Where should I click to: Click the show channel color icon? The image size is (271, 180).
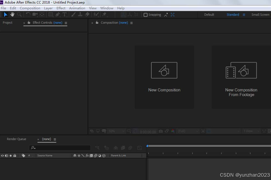173,131
